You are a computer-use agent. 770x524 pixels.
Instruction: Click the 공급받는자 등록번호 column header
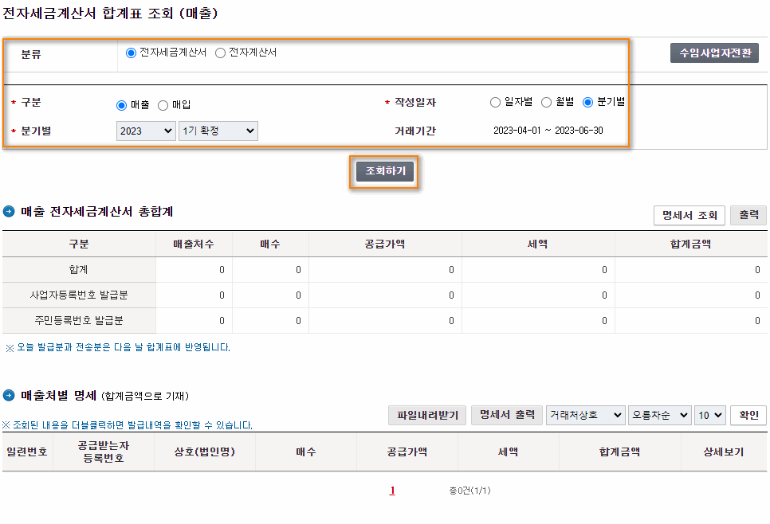coord(104,452)
